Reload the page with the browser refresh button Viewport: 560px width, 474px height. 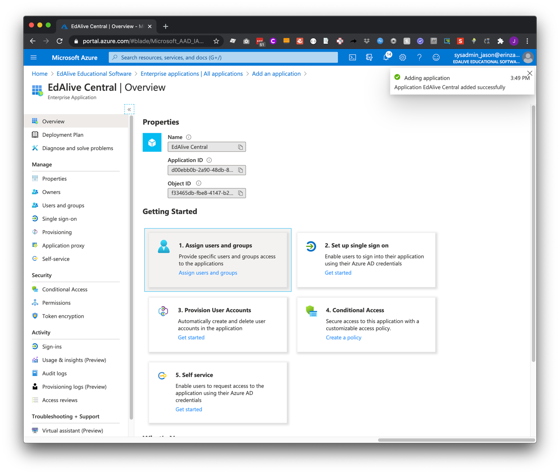[x=59, y=41]
